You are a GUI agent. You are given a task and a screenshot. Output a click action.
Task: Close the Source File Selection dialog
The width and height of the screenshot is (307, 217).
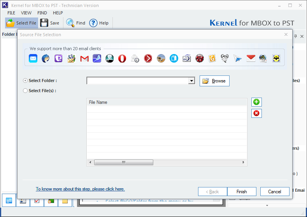click(286, 35)
